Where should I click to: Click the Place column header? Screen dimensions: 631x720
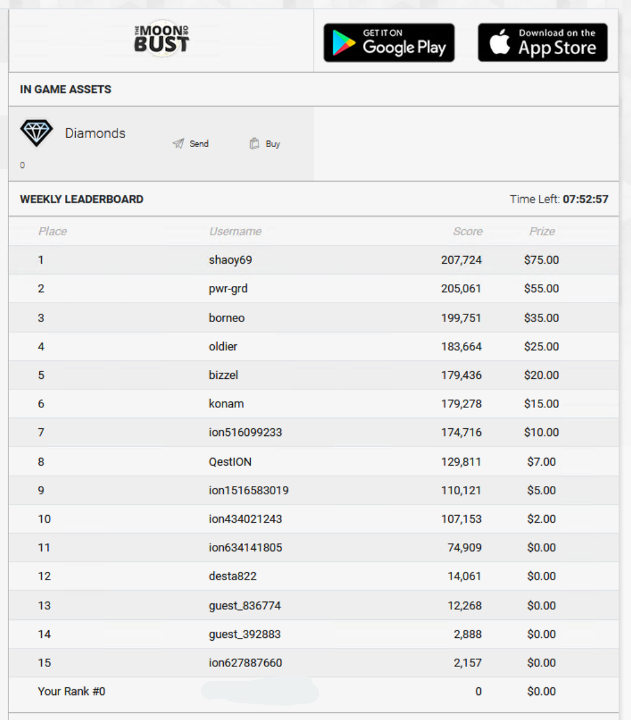tap(52, 231)
